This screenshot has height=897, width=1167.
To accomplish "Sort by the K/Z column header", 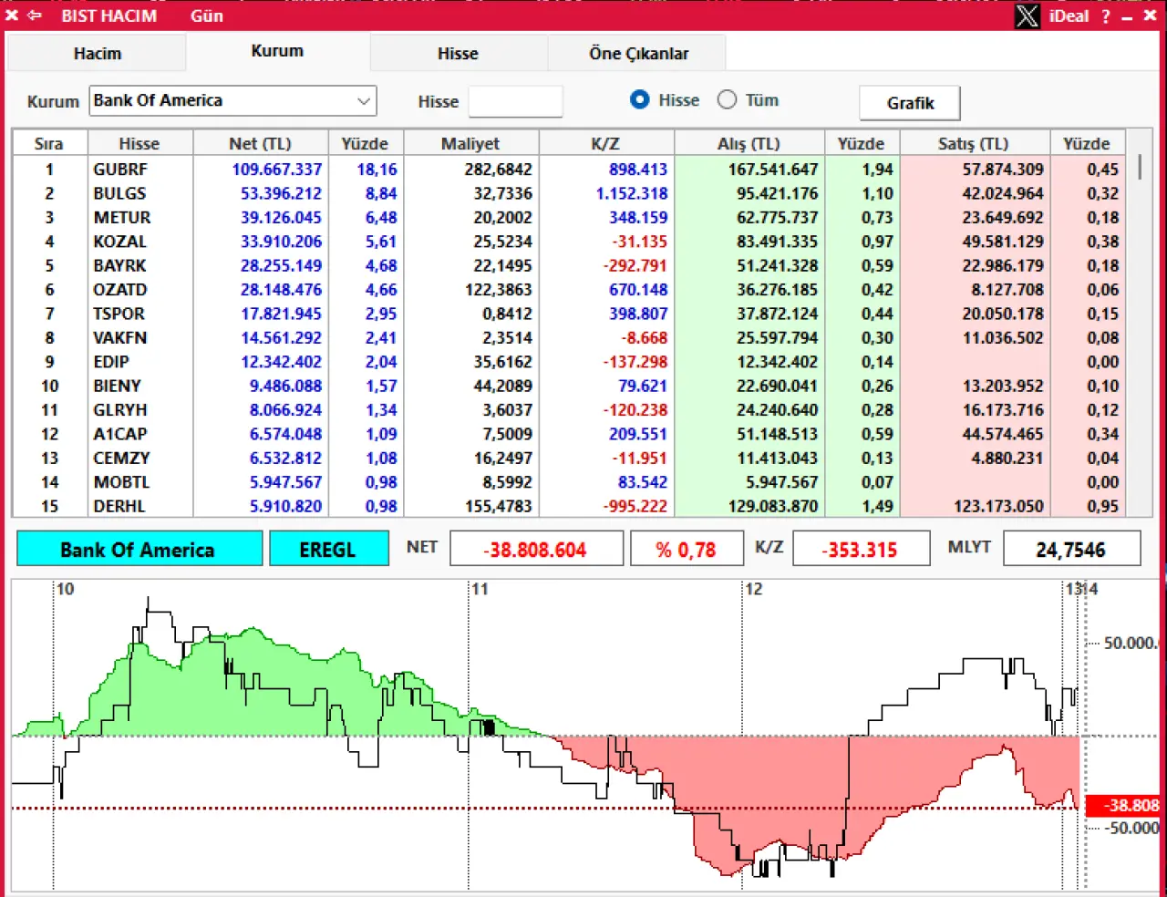I will (x=605, y=144).
